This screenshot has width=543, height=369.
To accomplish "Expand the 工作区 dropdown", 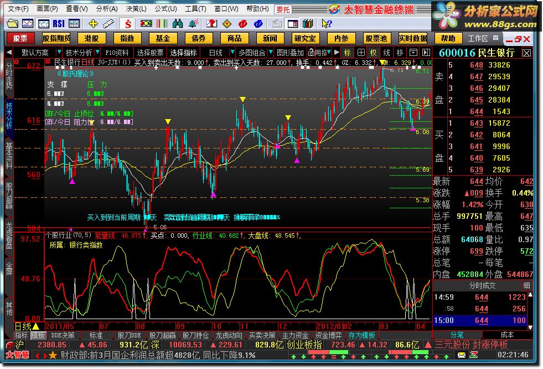I will (496, 38).
